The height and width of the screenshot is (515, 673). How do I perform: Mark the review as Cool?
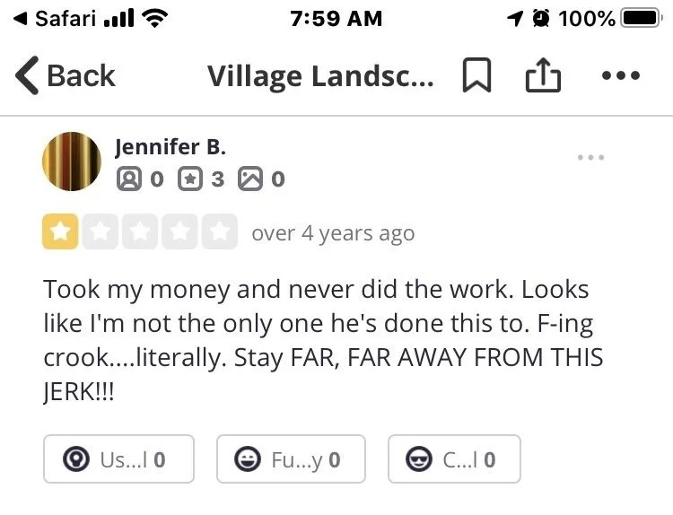(453, 459)
